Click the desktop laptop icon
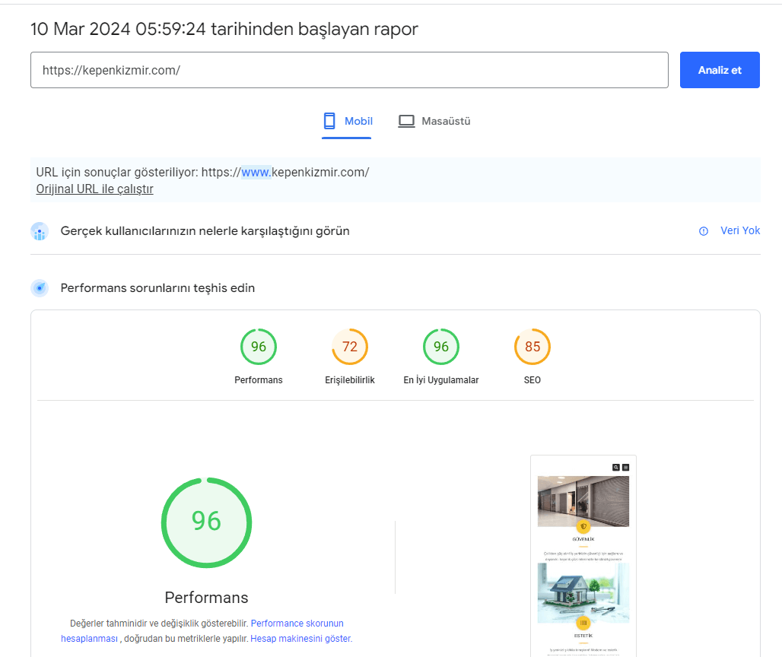 (x=407, y=121)
